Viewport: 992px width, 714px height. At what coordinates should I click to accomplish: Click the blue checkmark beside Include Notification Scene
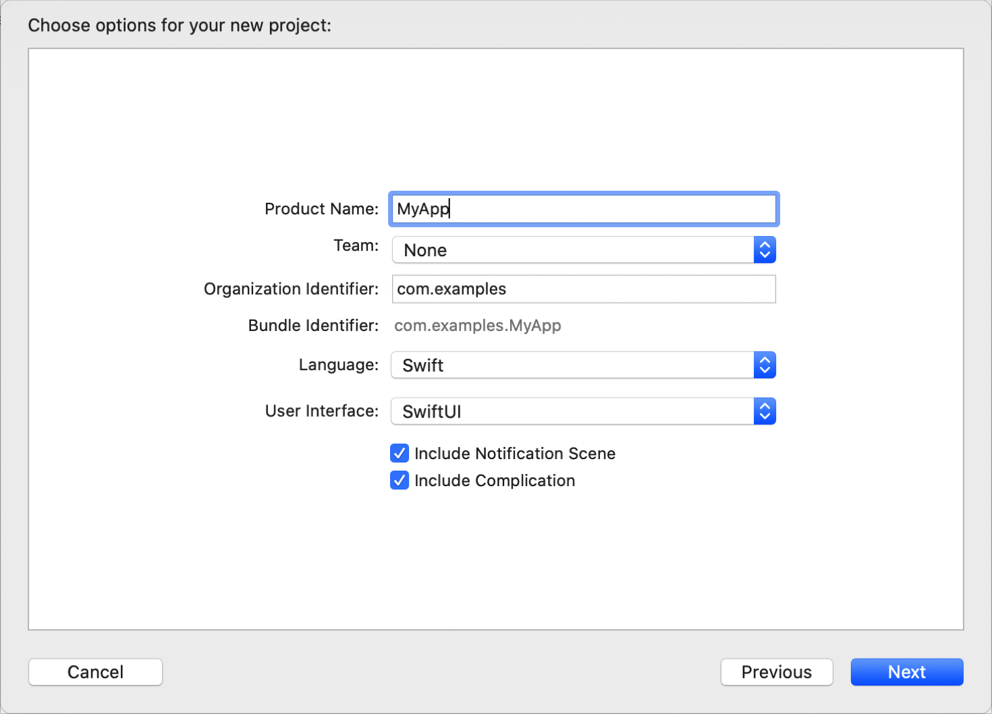coord(399,453)
